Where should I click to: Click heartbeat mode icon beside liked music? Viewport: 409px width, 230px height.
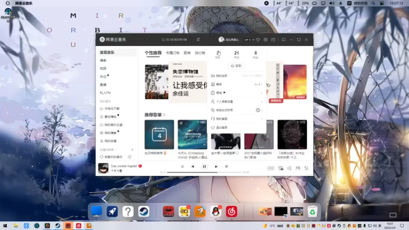click(130, 157)
